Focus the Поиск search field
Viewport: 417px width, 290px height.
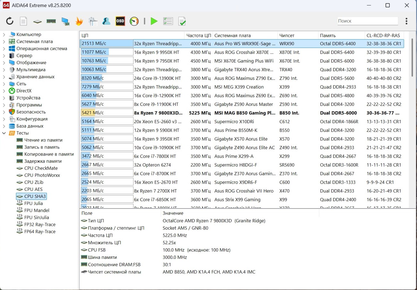(368, 21)
